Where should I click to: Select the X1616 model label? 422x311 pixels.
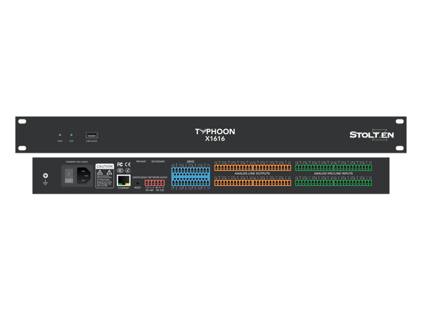214,139
